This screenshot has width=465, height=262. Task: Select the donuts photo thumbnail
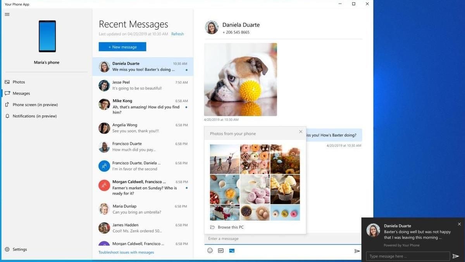click(255, 159)
